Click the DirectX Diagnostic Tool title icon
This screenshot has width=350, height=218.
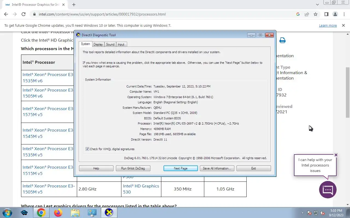pyautogui.click(x=78, y=35)
